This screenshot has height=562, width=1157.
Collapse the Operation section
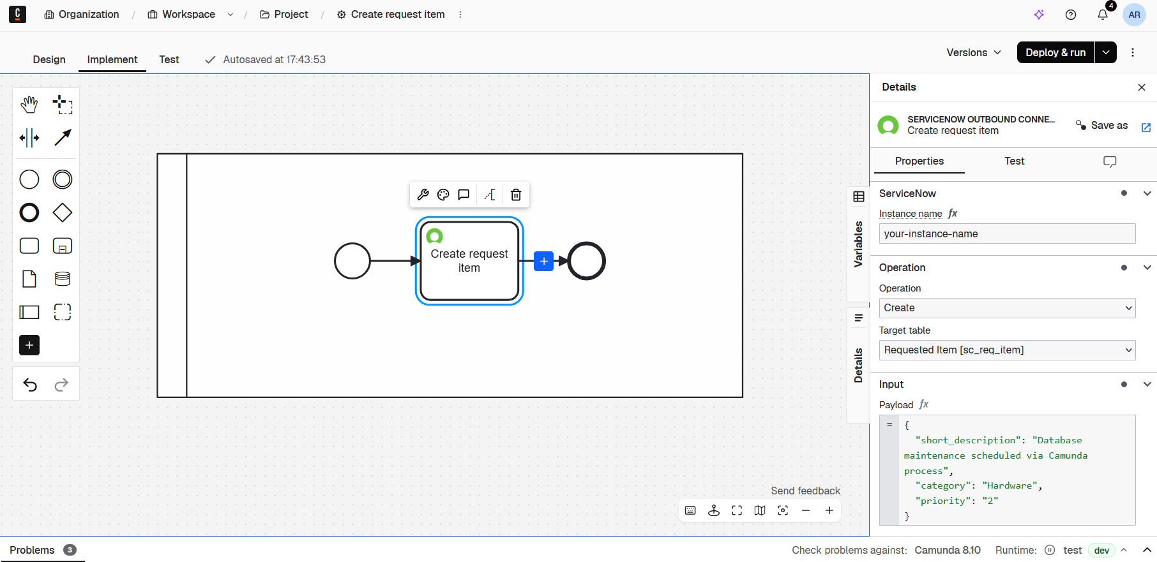[x=1147, y=267]
